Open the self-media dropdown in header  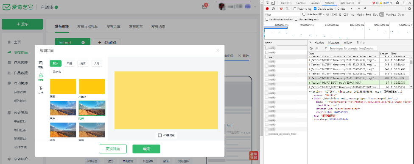click(49, 7)
